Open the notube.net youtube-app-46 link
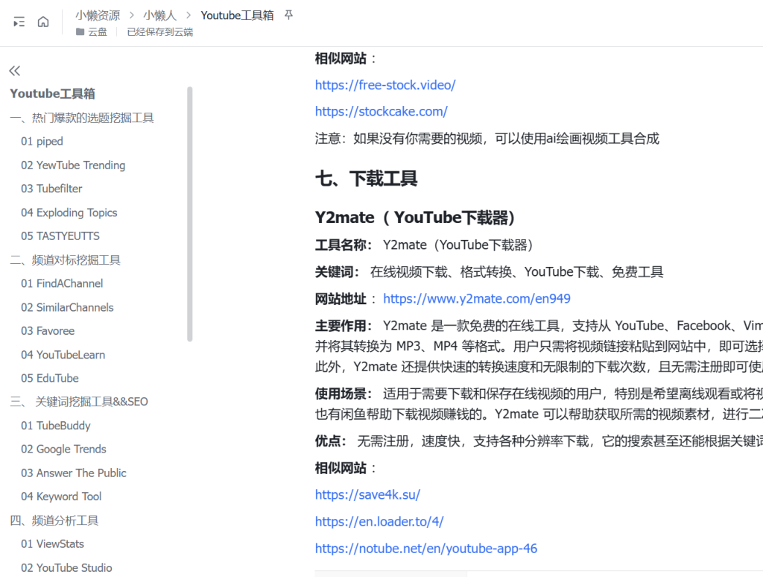Screen dimensions: 763x577 (x=425, y=548)
